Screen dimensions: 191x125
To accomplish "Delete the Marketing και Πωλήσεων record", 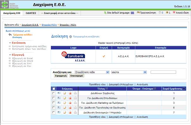I will [x=70, y=103].
